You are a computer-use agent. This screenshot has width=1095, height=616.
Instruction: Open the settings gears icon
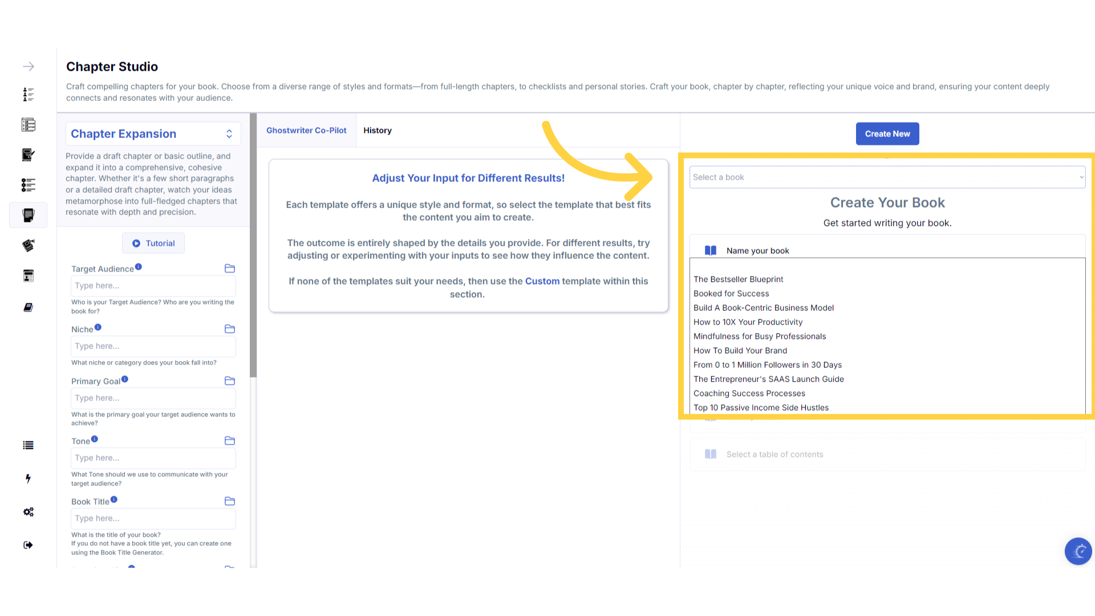[29, 512]
